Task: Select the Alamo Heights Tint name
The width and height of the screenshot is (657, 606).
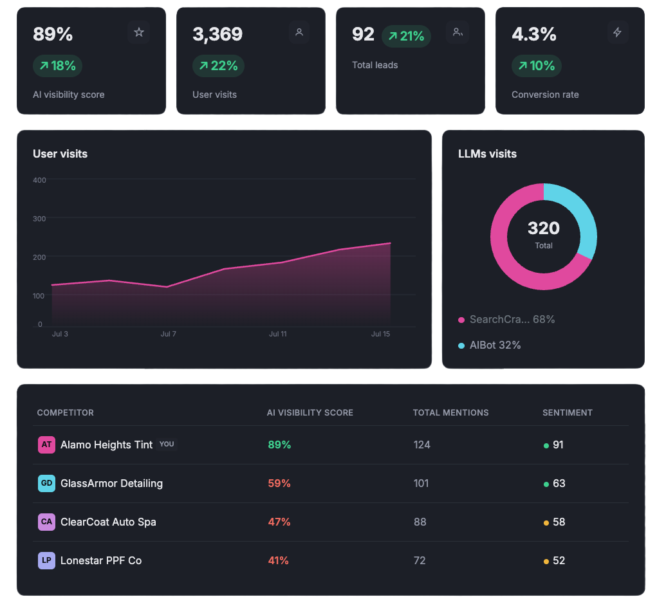Action: [106, 445]
